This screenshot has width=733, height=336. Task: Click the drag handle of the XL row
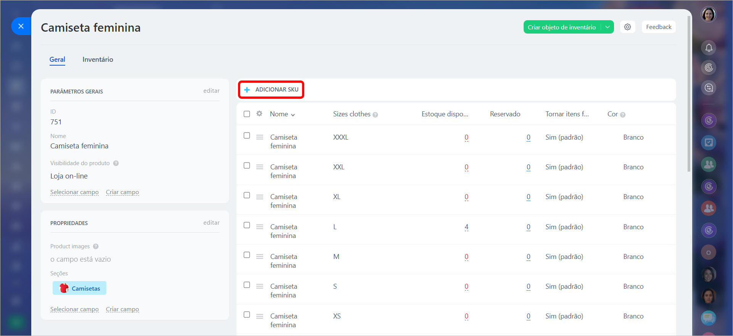260,197
